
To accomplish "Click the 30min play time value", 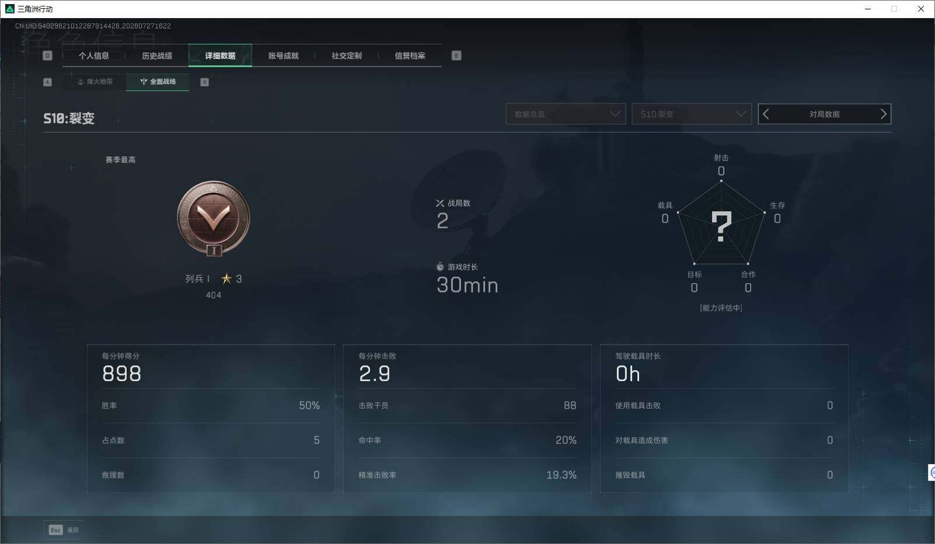I will [x=467, y=285].
